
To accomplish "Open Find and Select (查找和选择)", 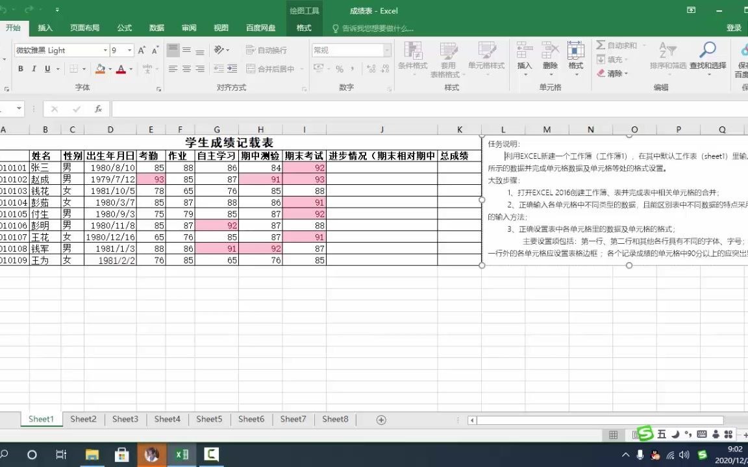I will (x=708, y=58).
